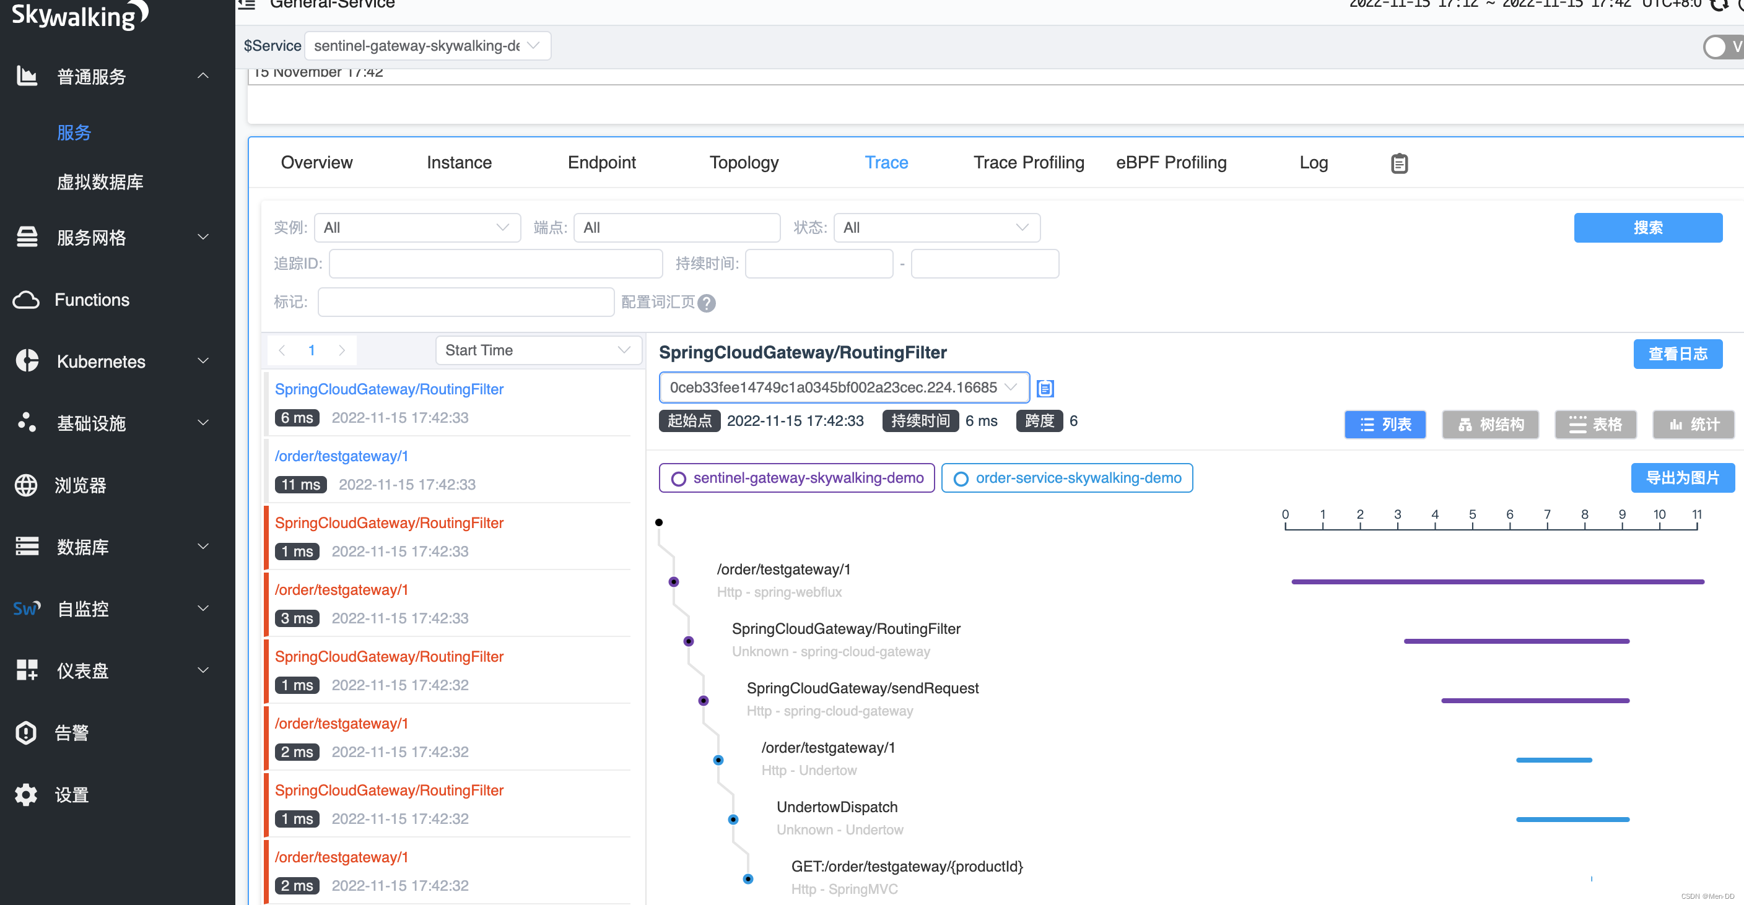Click the root black node of trace

tap(659, 522)
